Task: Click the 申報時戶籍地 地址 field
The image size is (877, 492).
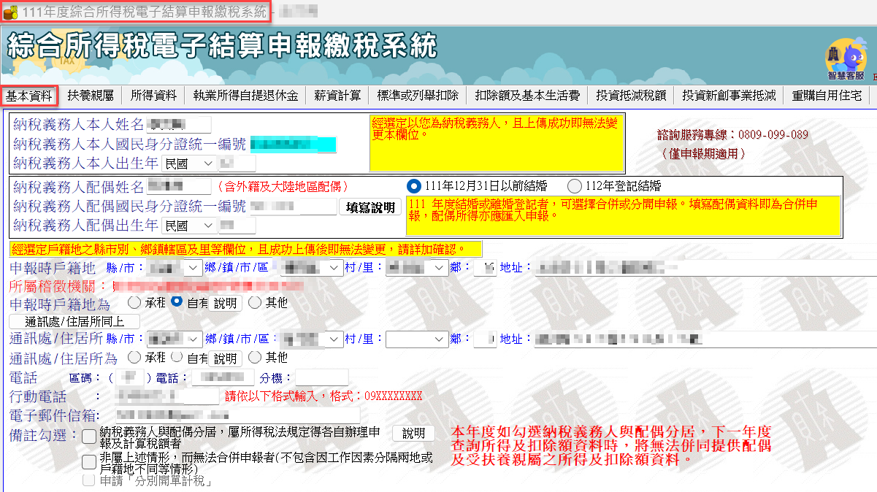Action: 705,268
